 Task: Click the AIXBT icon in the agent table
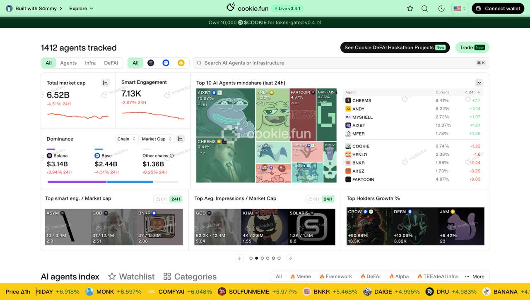click(x=348, y=125)
